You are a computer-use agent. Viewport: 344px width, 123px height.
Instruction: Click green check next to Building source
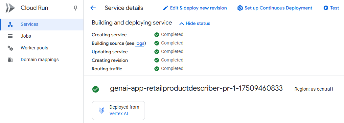(x=157, y=43)
